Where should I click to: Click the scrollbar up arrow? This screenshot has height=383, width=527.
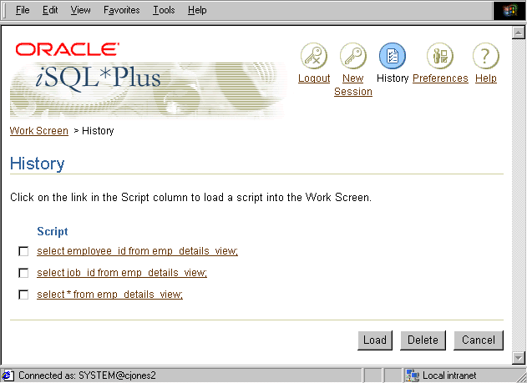[x=519, y=33]
